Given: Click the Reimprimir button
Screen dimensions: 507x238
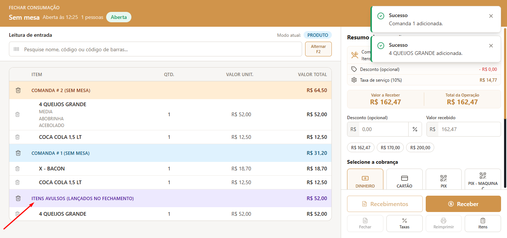Looking at the screenshot, I should pos(444,224).
